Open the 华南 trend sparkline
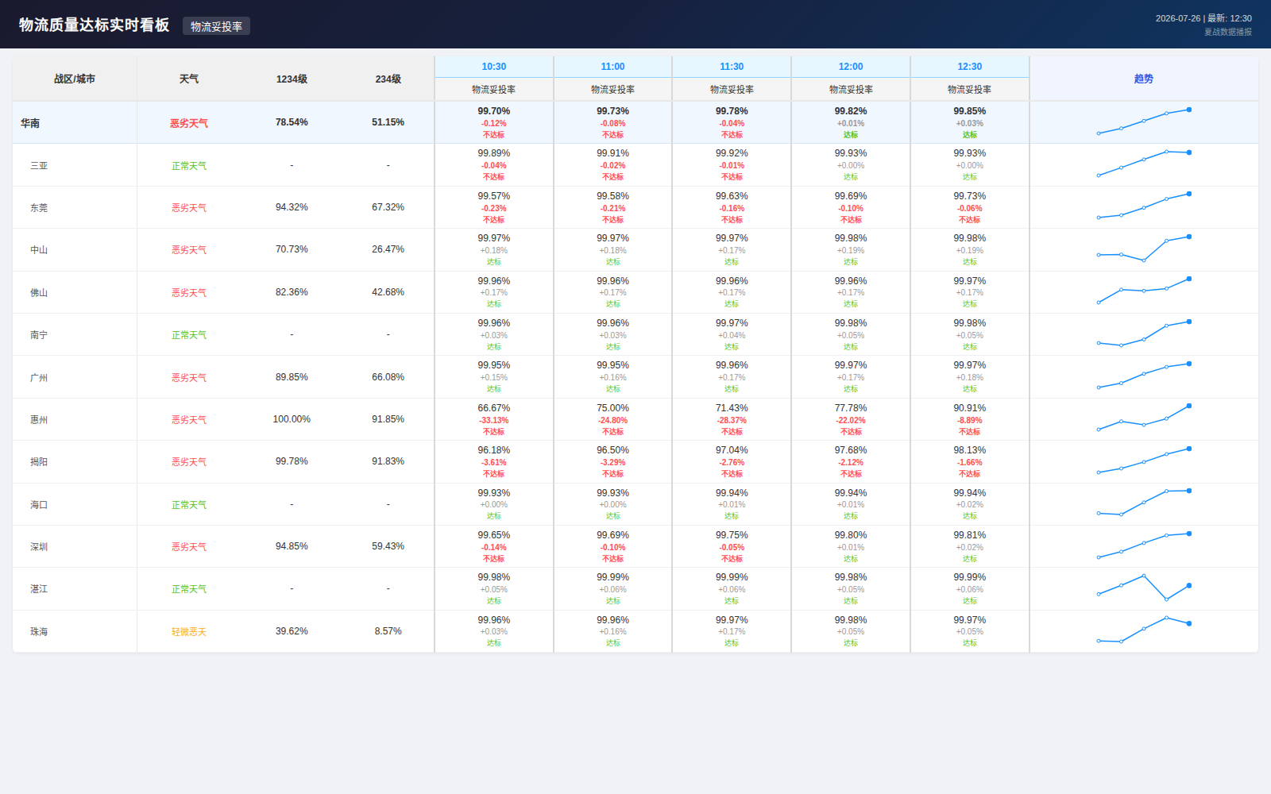The width and height of the screenshot is (1271, 794). pos(1144,121)
